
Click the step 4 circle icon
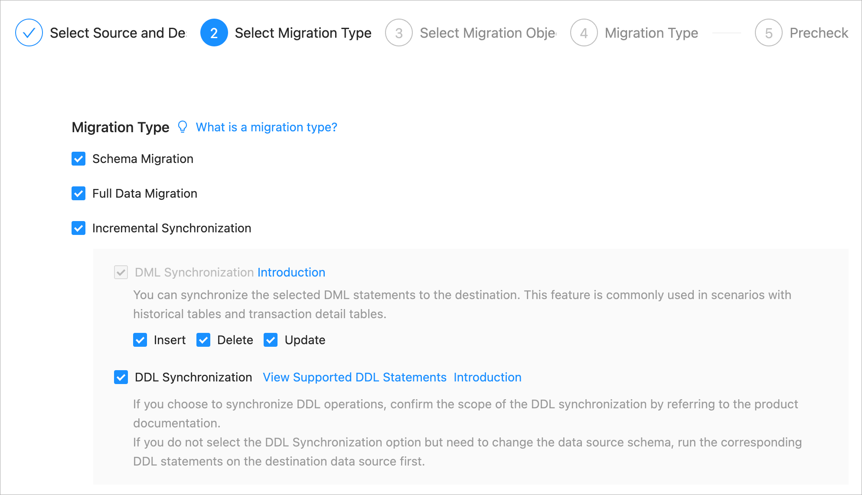pos(584,33)
